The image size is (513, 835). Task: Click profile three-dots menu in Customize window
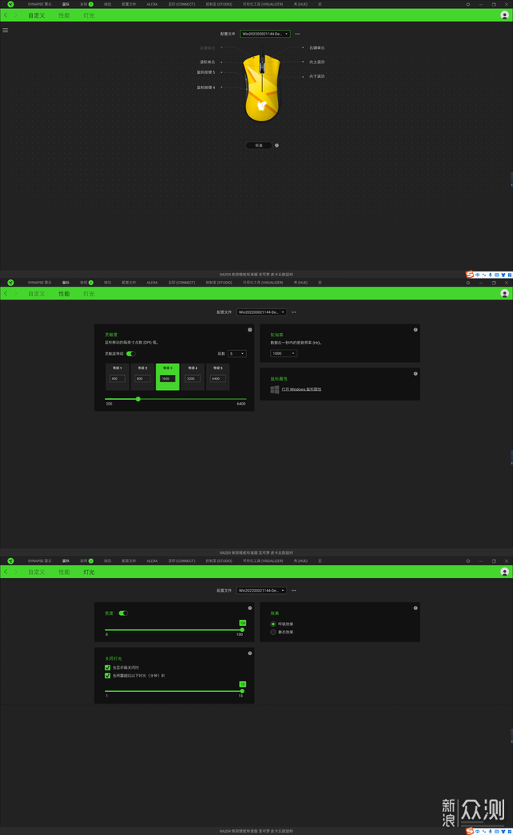297,34
